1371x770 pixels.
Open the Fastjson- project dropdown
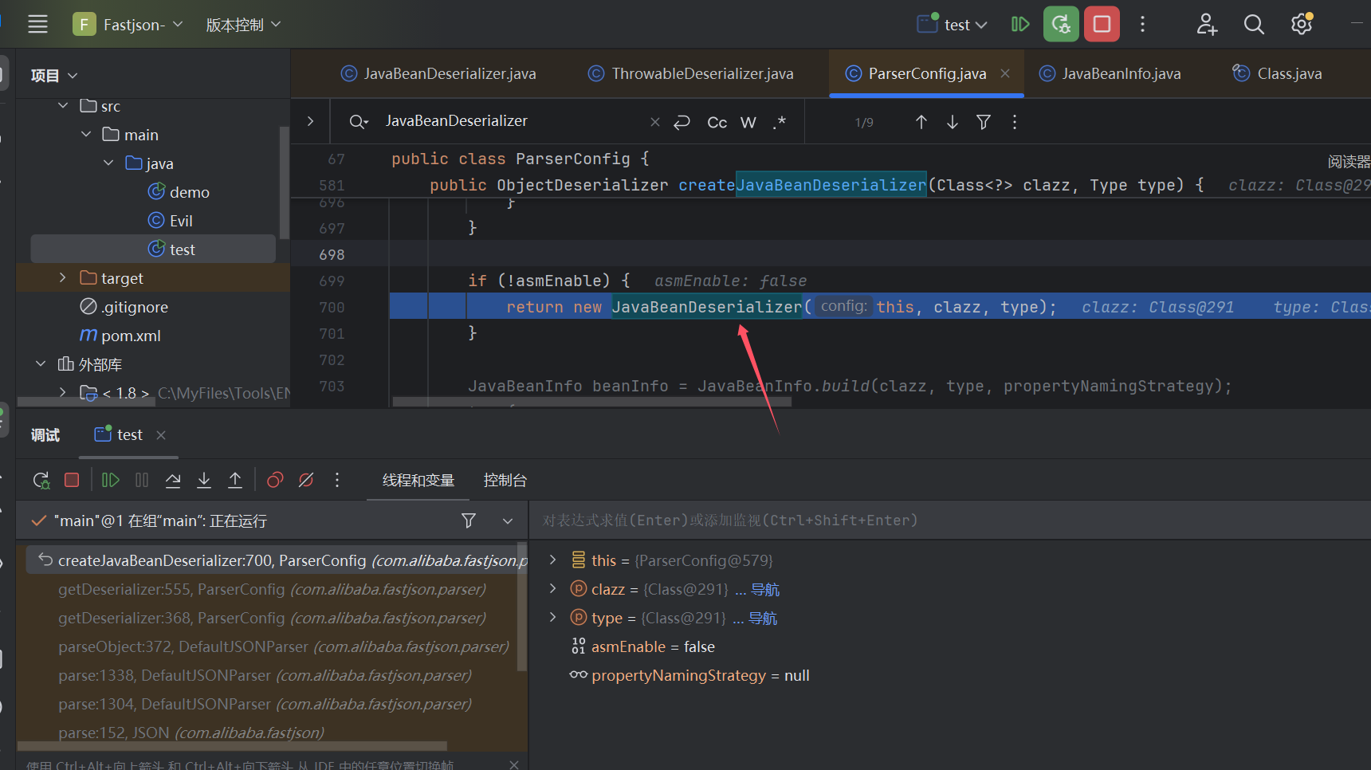point(128,25)
